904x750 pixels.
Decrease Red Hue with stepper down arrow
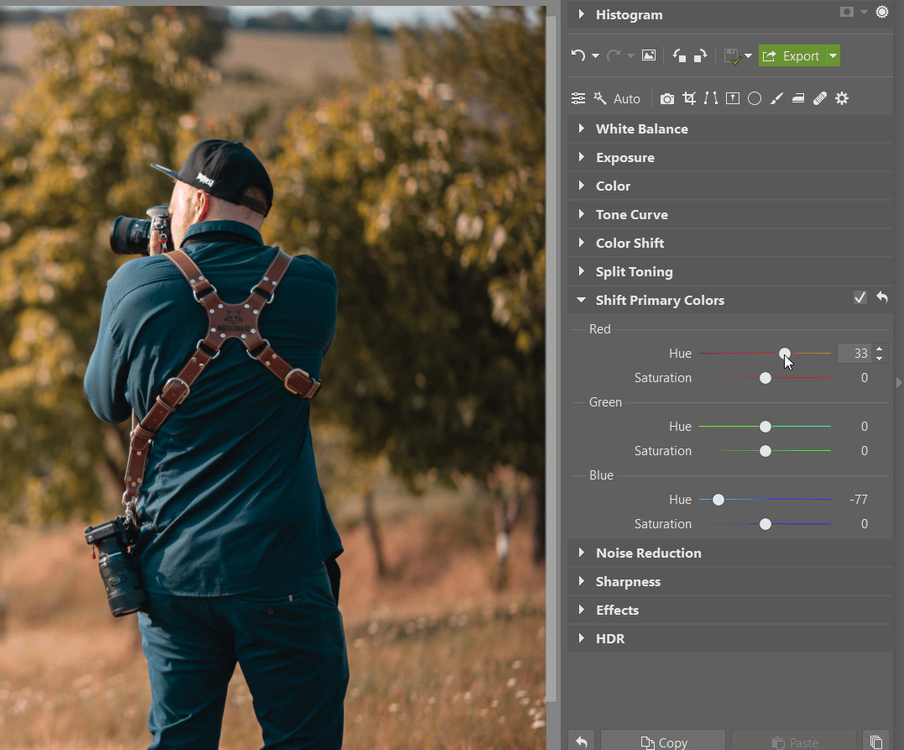click(879, 359)
